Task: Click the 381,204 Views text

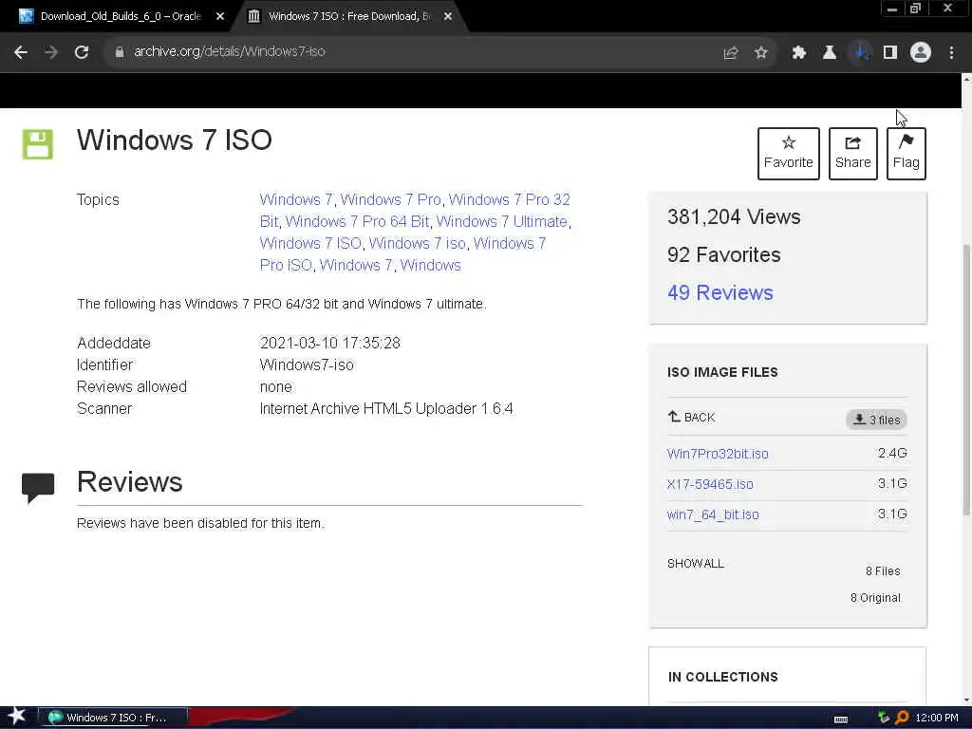Action: tap(734, 217)
